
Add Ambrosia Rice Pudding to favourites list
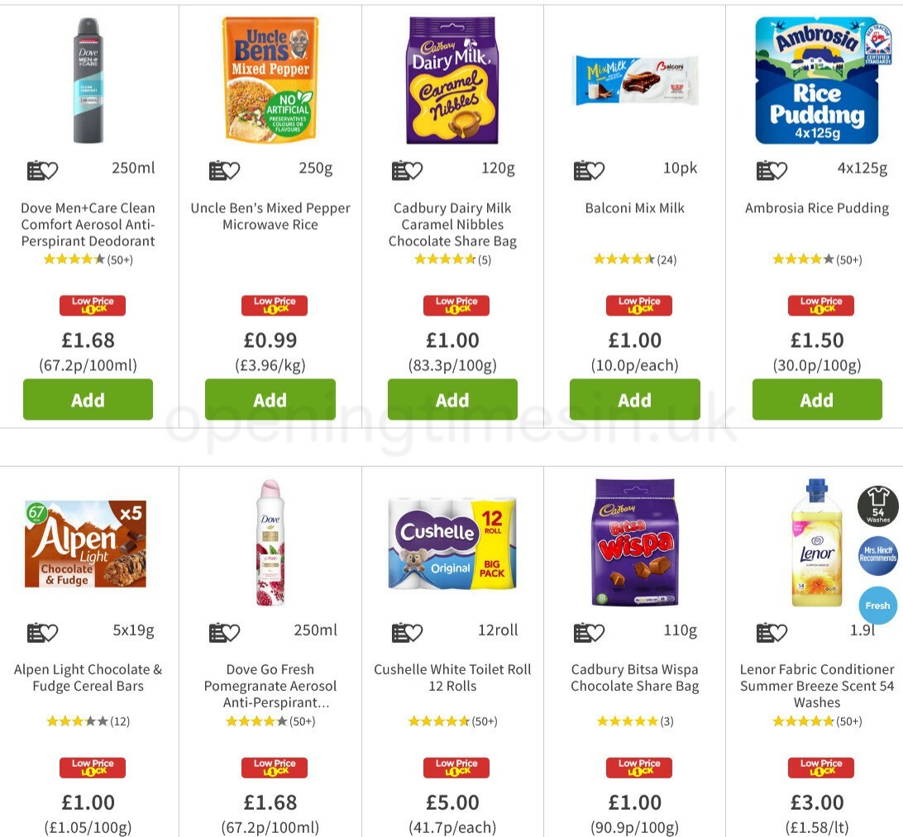point(780,169)
